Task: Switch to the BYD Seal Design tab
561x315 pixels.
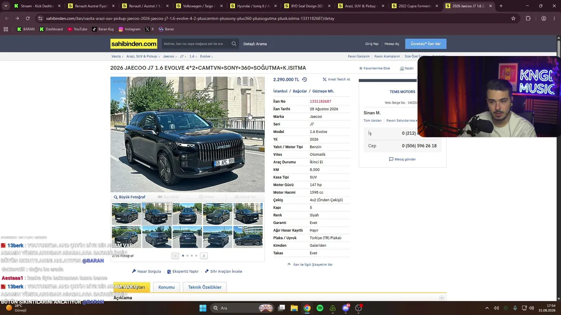Action: tap(308, 6)
